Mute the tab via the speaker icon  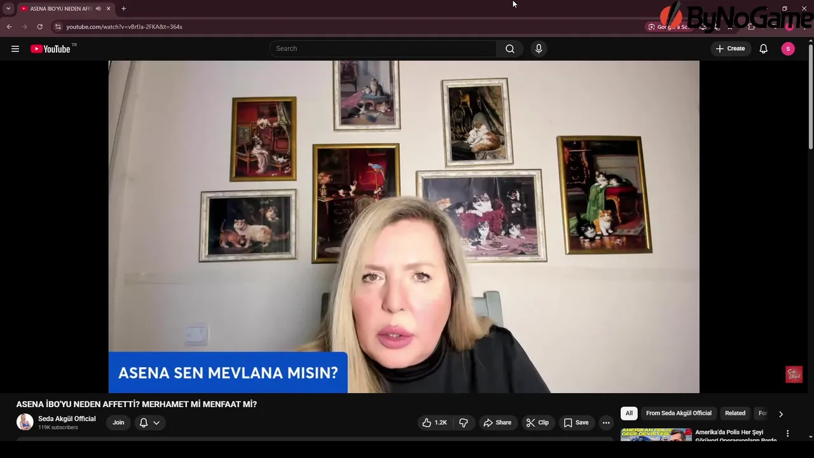(x=98, y=8)
